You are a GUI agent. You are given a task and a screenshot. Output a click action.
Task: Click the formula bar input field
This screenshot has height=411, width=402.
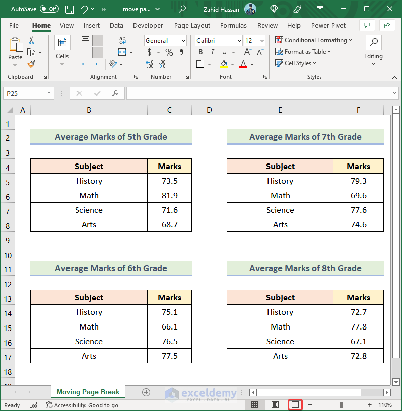click(x=259, y=93)
